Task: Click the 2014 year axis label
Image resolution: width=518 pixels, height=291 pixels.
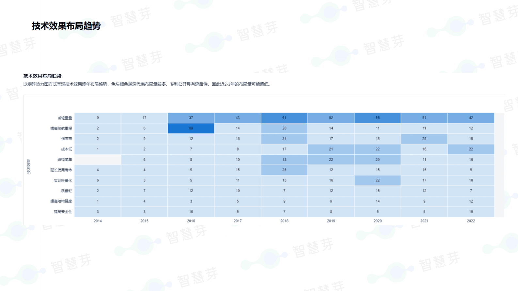Action: 98,221
